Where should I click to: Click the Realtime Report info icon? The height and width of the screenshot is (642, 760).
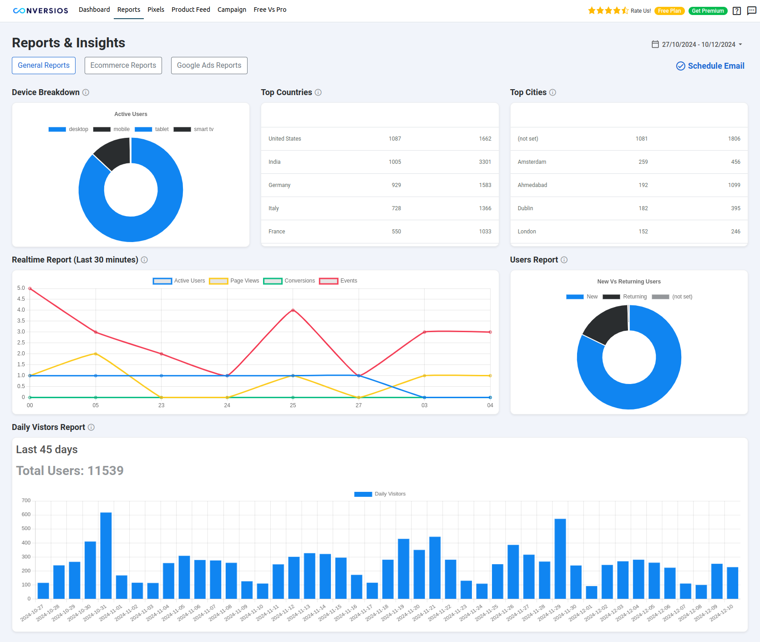pos(145,260)
